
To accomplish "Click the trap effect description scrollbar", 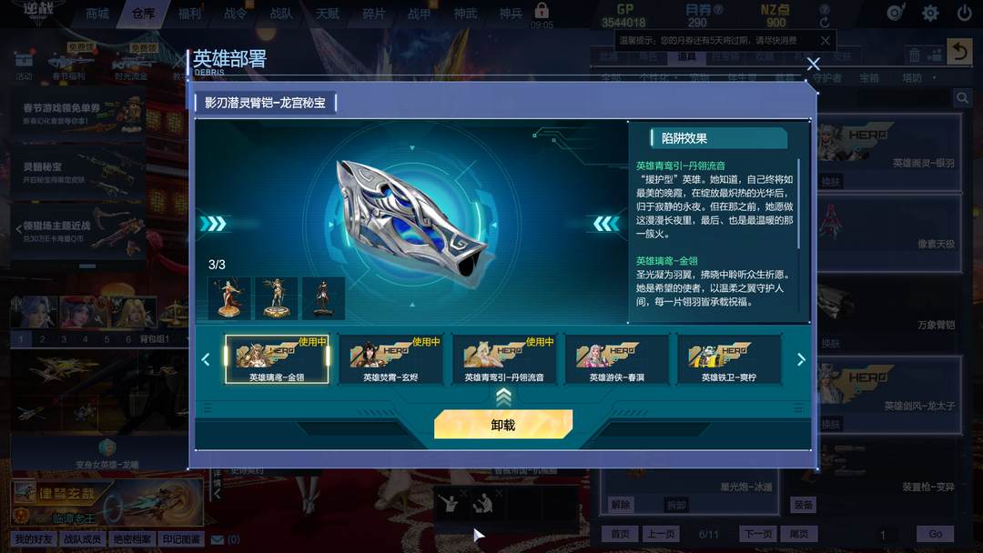I will coord(799,204).
